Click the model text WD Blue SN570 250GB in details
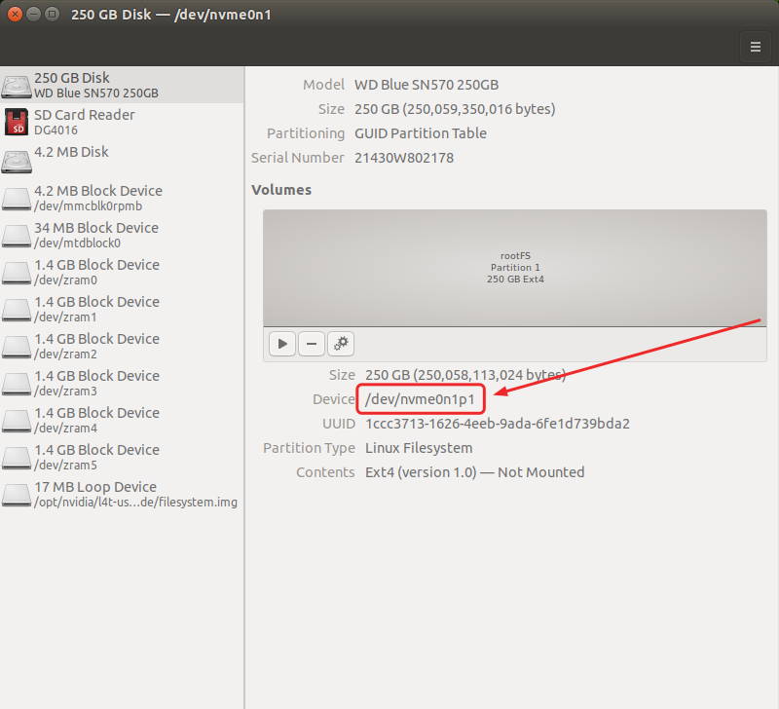Screen dimensions: 779x709 tap(427, 85)
